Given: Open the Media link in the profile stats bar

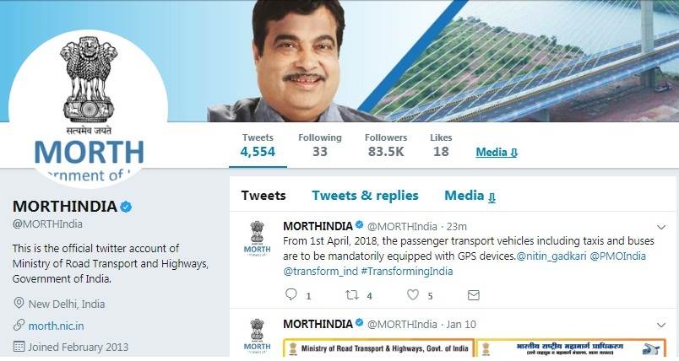Looking at the screenshot, I should pyautogui.click(x=497, y=152).
